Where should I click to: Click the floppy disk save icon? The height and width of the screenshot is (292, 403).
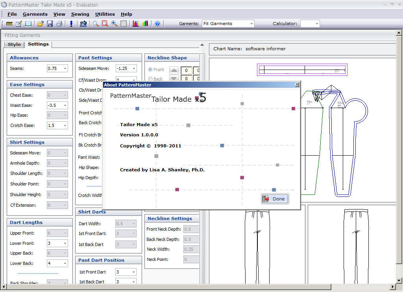[x=50, y=24]
